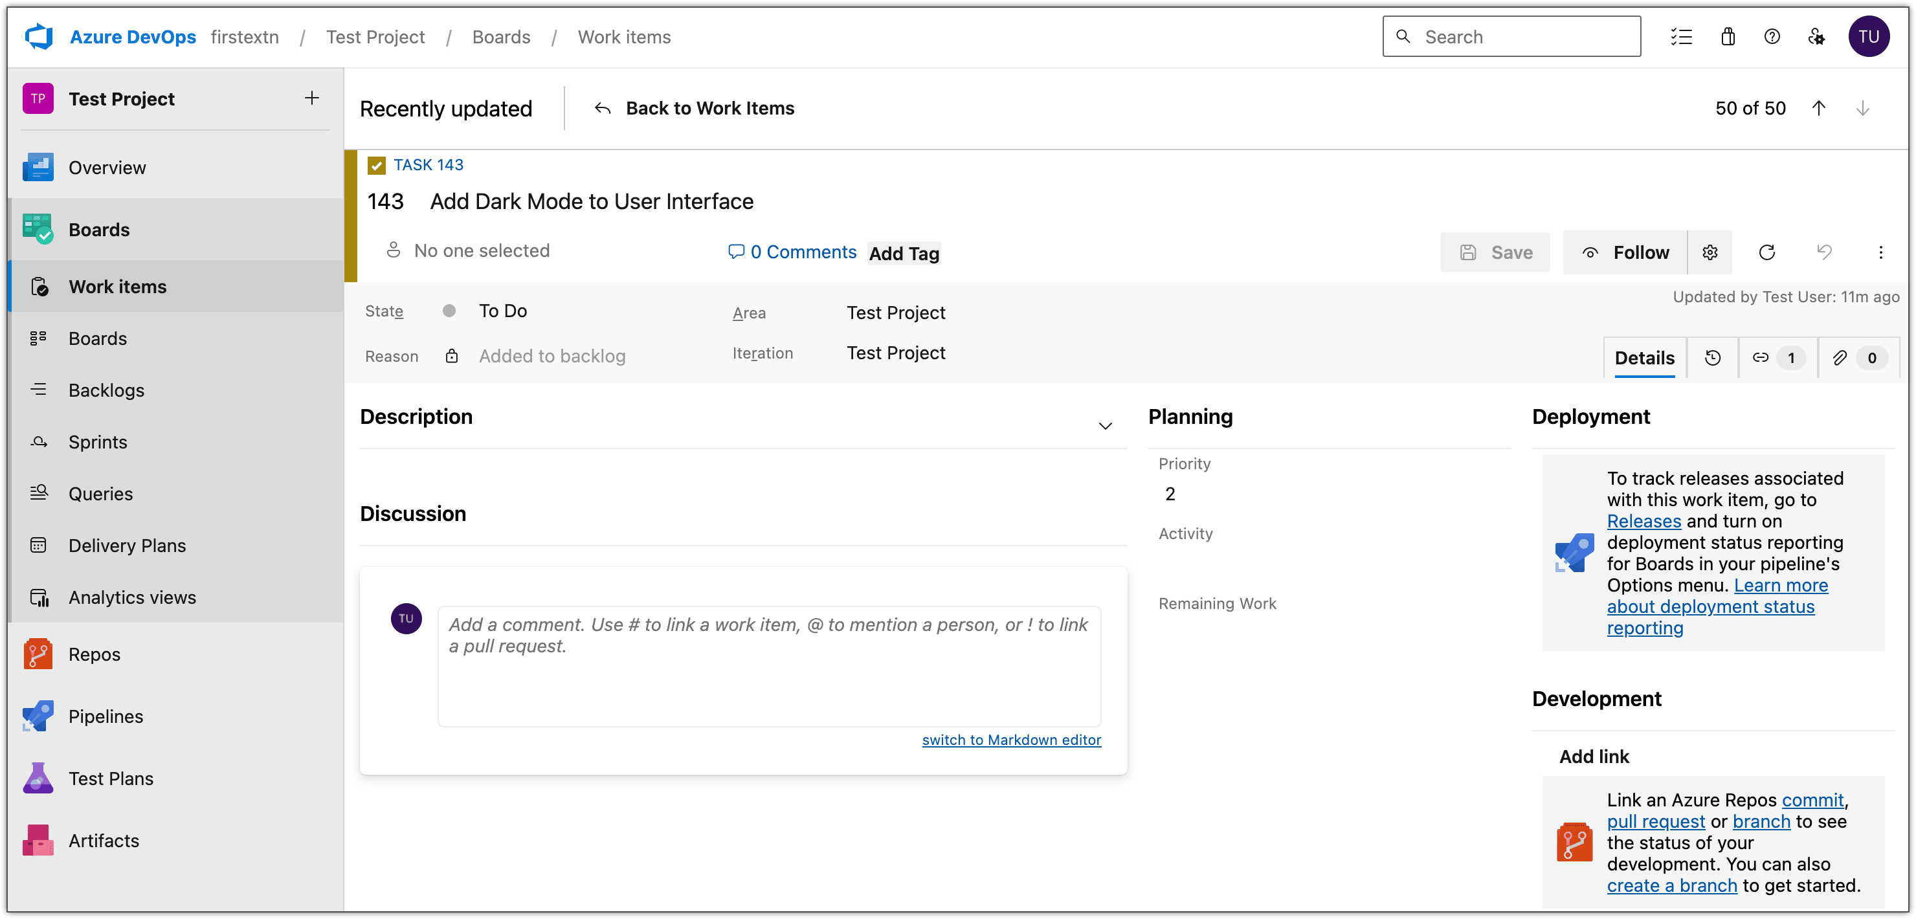Select the Details tab
Viewport: 1916px width, 919px height.
coord(1643,358)
